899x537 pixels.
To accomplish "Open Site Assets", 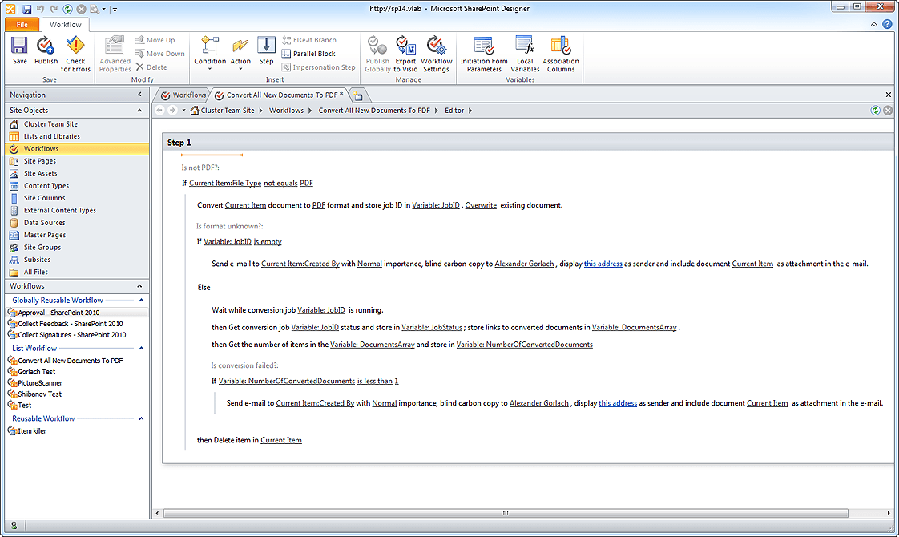I will pos(77,173).
